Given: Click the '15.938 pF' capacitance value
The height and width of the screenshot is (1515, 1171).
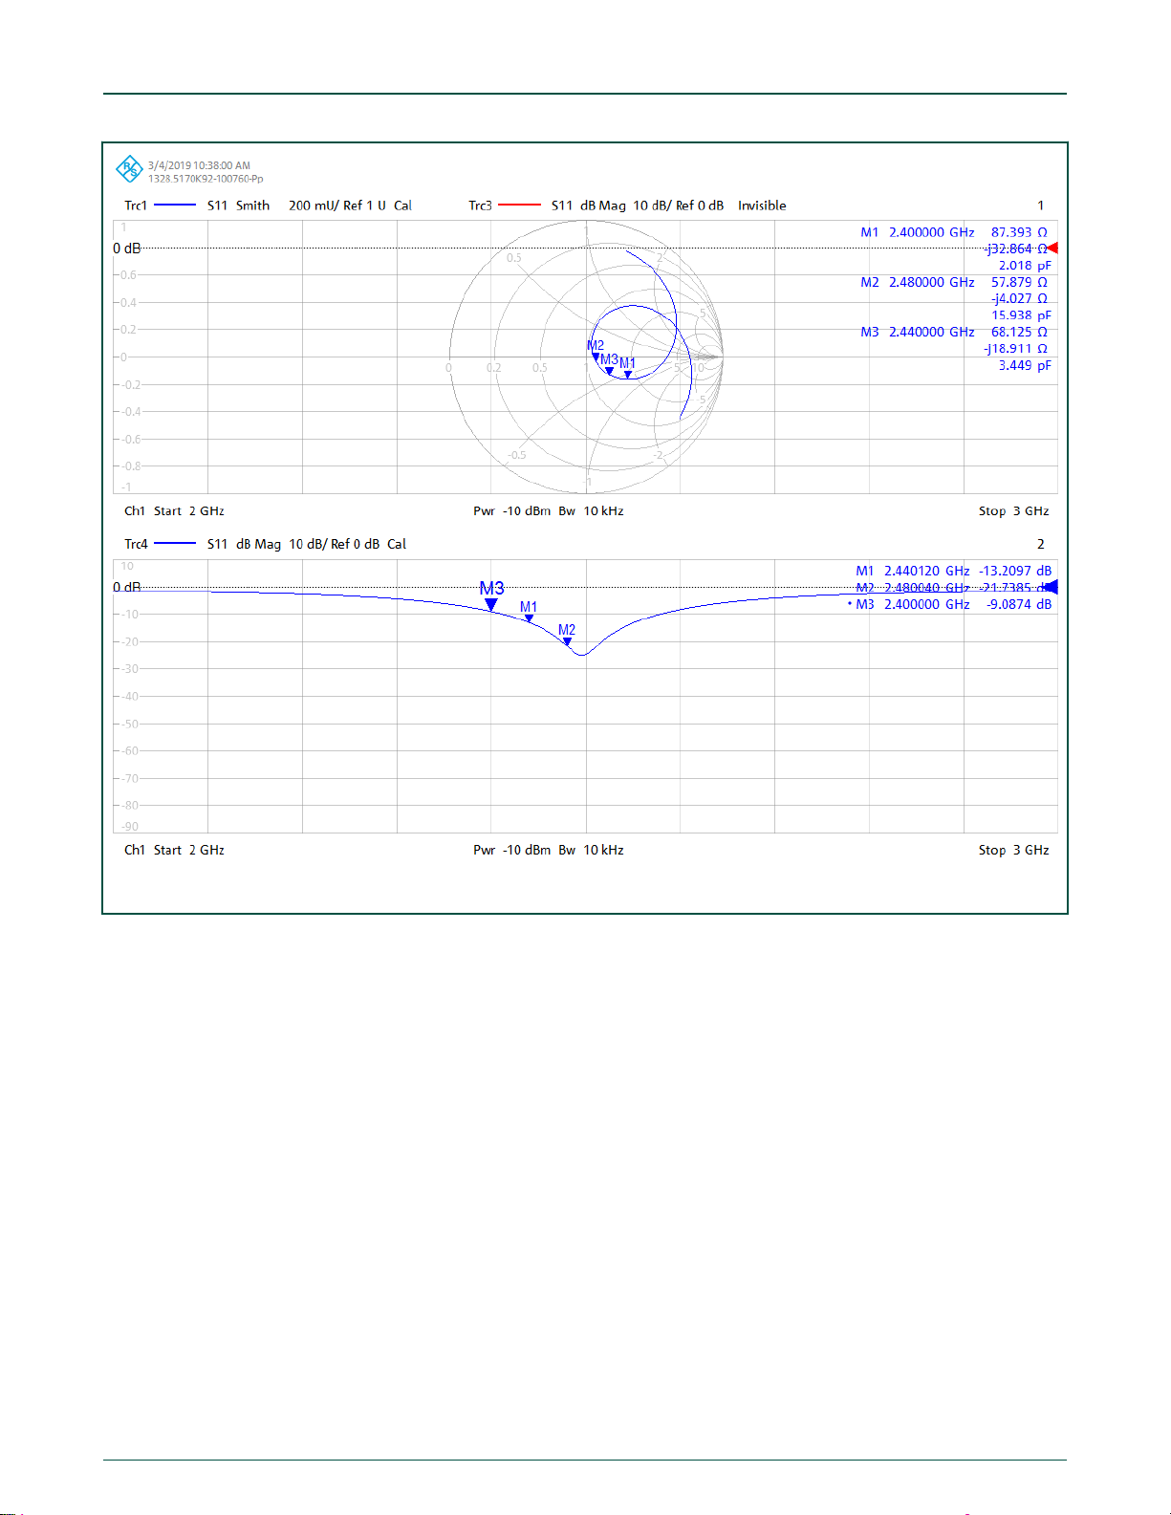Looking at the screenshot, I should 1021,315.
